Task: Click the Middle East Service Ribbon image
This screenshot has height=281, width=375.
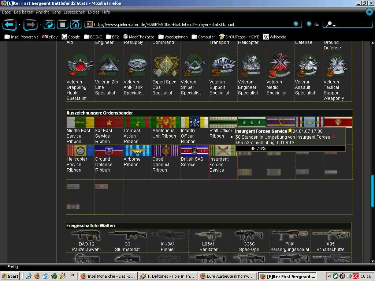Action: coord(80,122)
